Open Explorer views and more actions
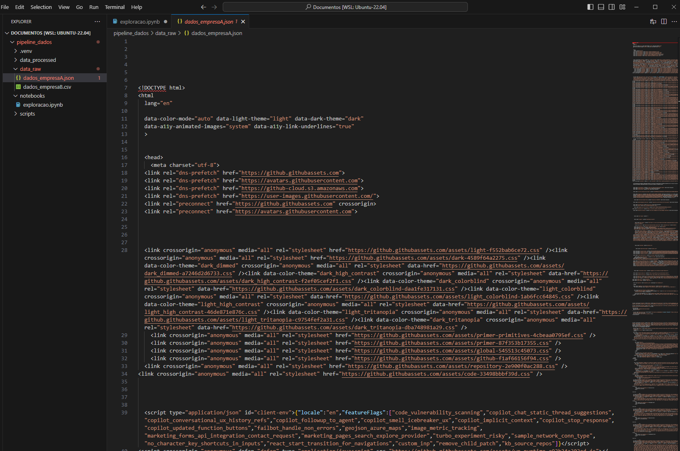Screen dimensions: 680x451 pos(97,22)
